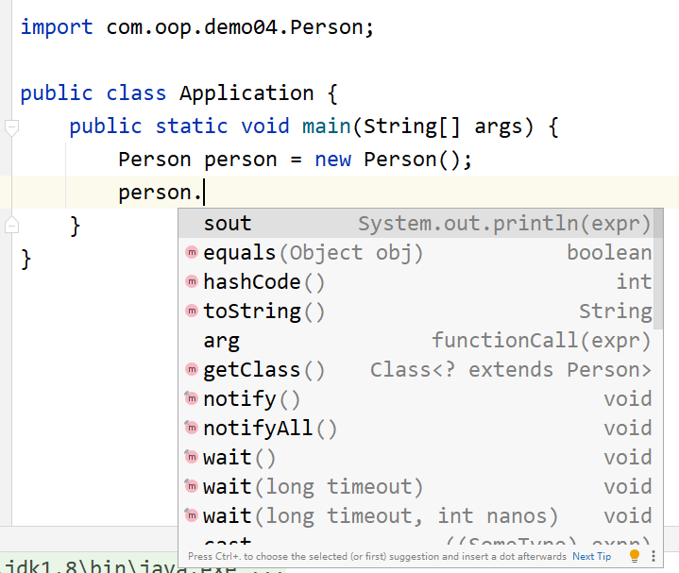Choose equals(Object obj) from completion list
The image size is (679, 573).
pyautogui.click(x=416, y=253)
